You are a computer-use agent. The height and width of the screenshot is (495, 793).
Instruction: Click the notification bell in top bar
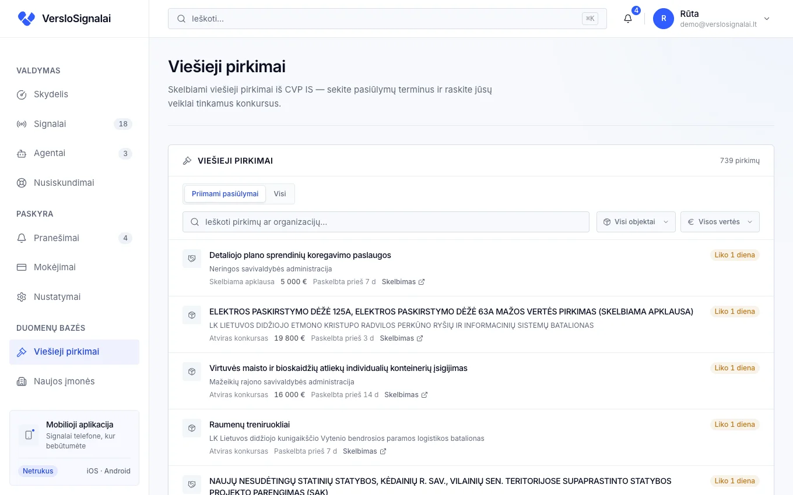point(628,19)
